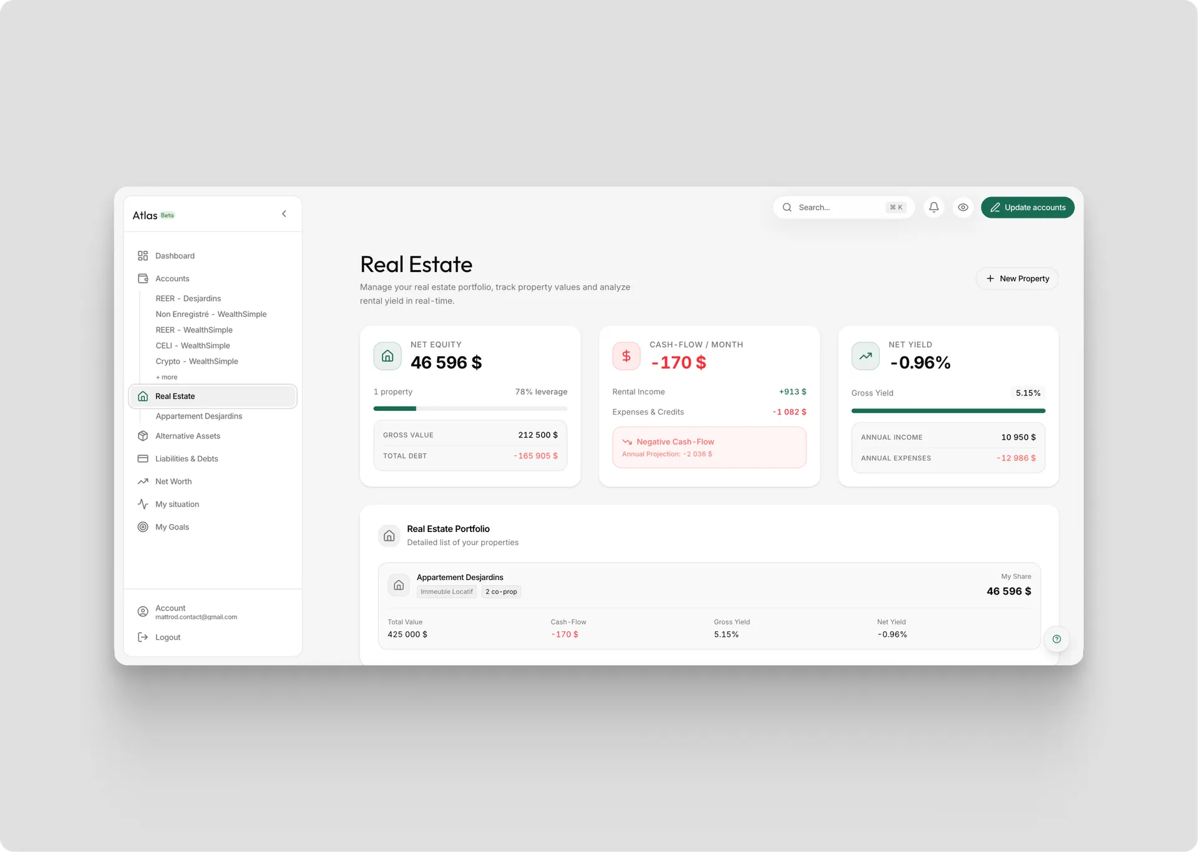The image size is (1198, 852).
Task: Click the Update accounts button
Action: 1027,208
